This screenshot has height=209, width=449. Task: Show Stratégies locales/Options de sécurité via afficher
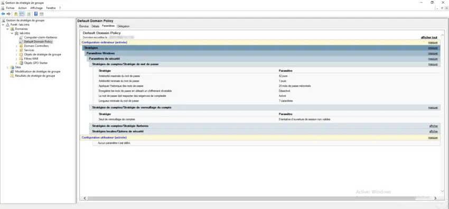(x=434, y=131)
